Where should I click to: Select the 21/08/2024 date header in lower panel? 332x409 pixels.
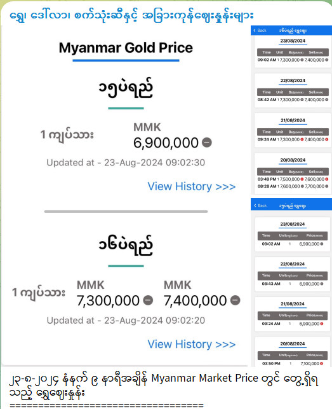point(293,304)
